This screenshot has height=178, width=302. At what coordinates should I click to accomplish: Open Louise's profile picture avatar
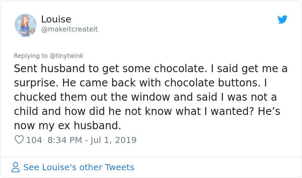(25, 25)
